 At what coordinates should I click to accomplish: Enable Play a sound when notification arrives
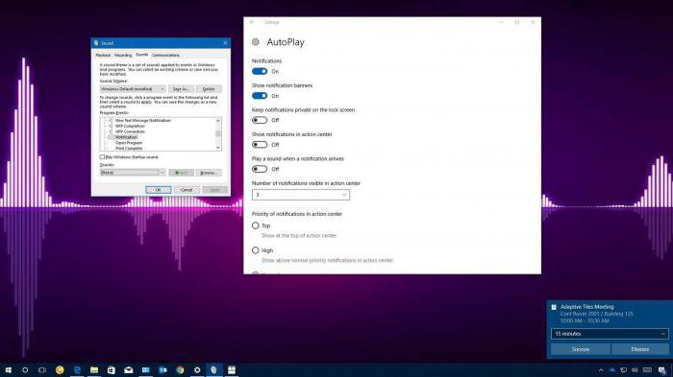pyautogui.click(x=260, y=169)
